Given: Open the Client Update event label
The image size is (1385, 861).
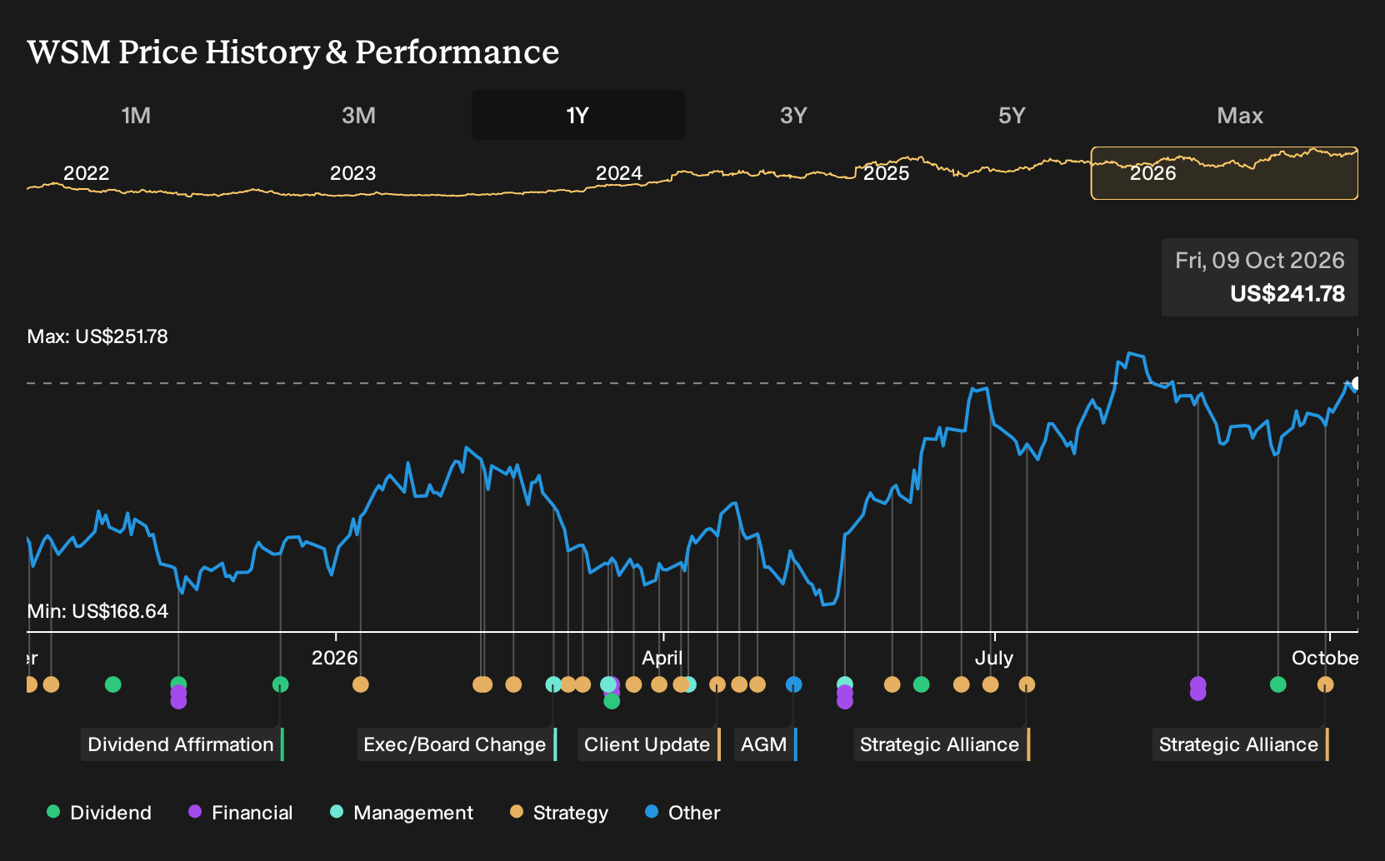Looking at the screenshot, I should [x=649, y=744].
